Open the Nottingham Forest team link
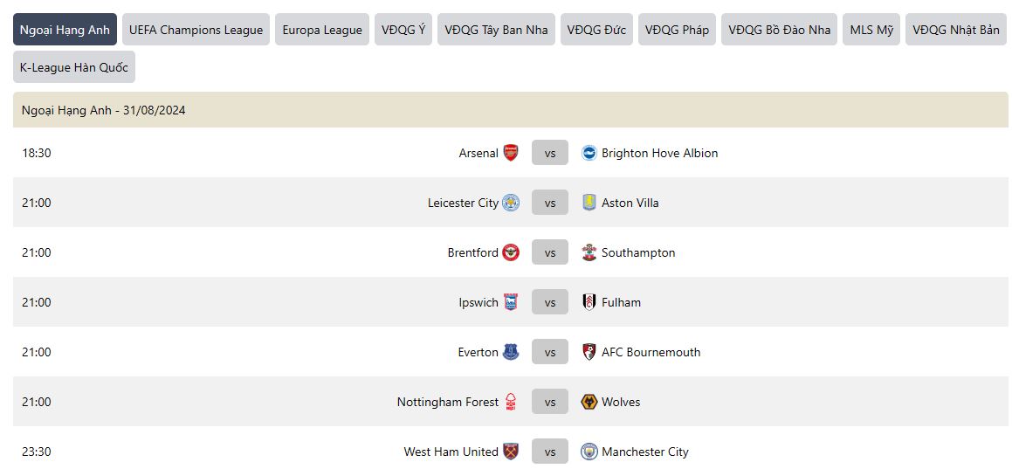The width and height of the screenshot is (1012, 469). pos(448,402)
